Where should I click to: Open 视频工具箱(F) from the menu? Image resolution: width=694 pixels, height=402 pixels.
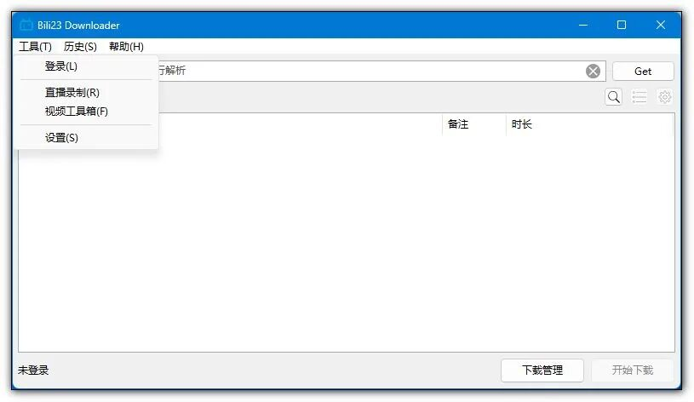77,111
